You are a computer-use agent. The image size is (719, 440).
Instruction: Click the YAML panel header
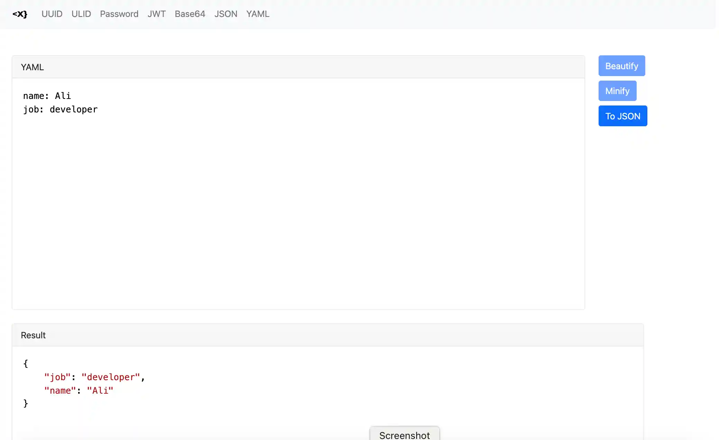point(298,67)
